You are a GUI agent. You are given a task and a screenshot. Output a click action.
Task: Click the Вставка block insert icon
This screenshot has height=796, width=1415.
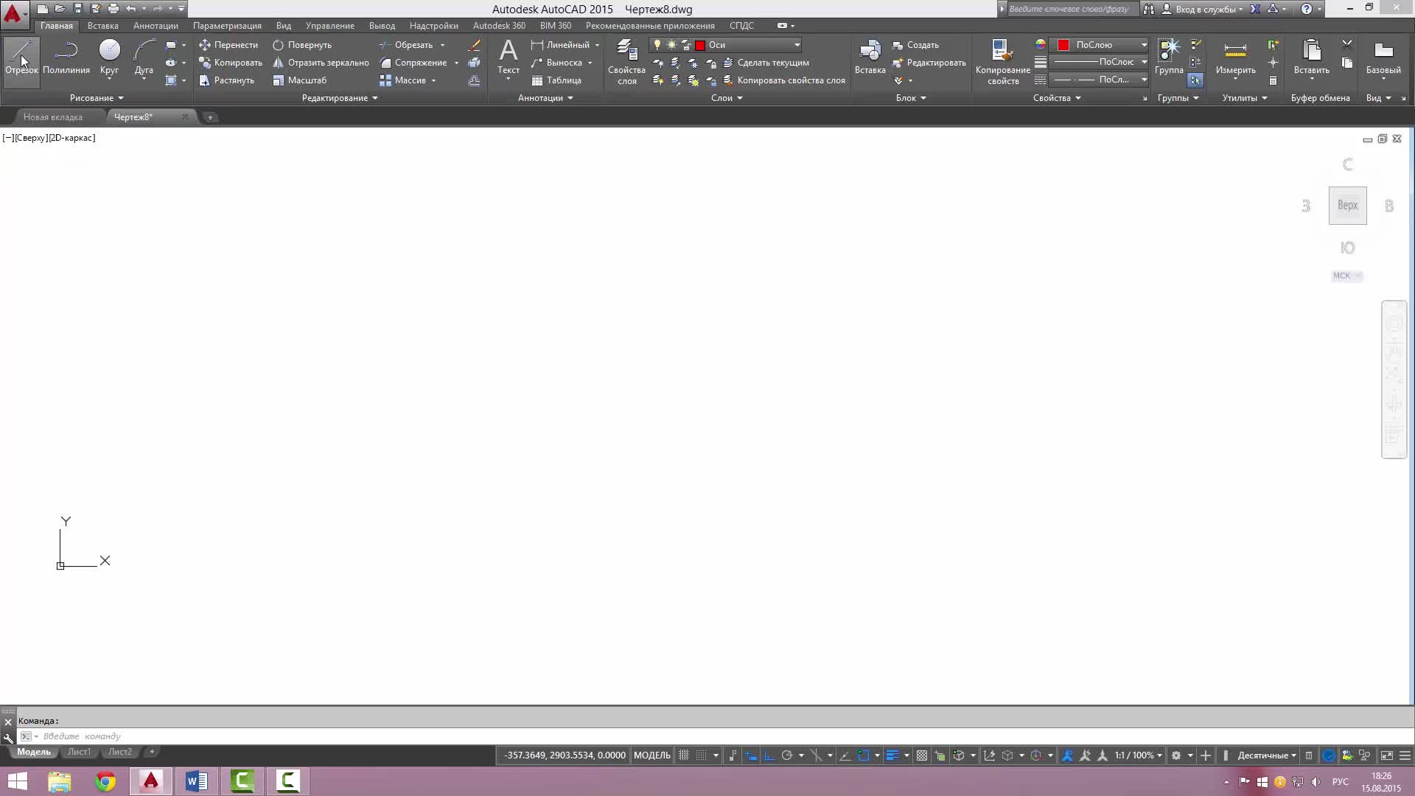pos(870,52)
